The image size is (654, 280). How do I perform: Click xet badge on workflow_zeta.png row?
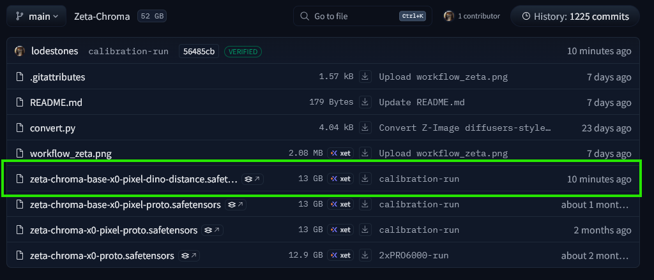click(x=340, y=153)
